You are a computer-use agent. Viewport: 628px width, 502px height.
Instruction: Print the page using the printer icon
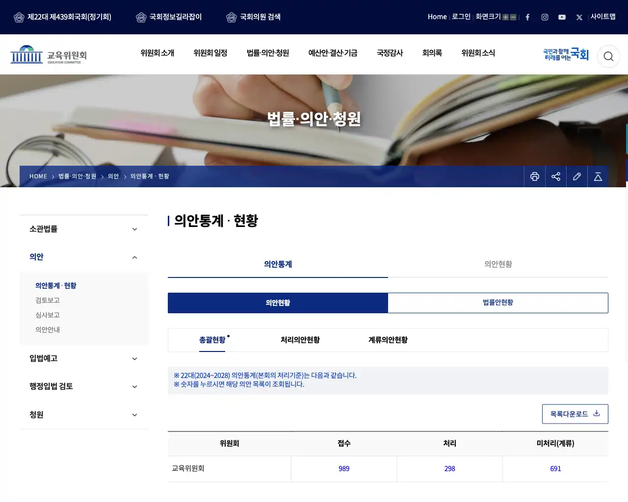pyautogui.click(x=535, y=176)
